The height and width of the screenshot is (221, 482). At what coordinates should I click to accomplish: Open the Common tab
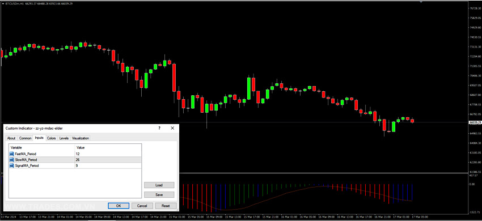pyautogui.click(x=25, y=138)
